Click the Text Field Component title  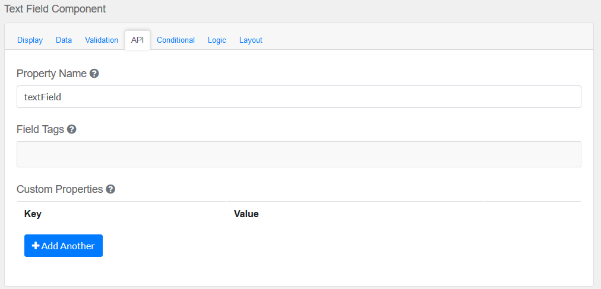(x=55, y=9)
